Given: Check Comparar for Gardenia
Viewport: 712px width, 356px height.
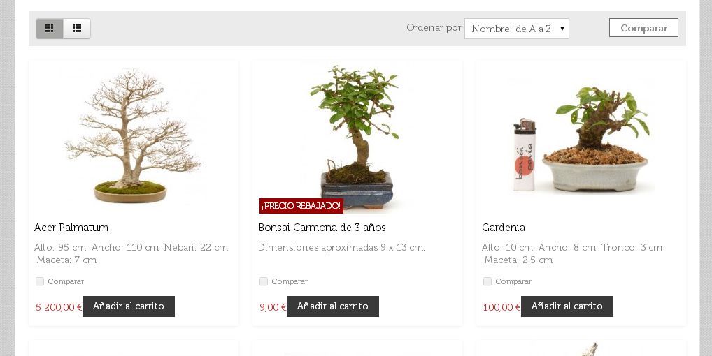Looking at the screenshot, I should point(487,281).
